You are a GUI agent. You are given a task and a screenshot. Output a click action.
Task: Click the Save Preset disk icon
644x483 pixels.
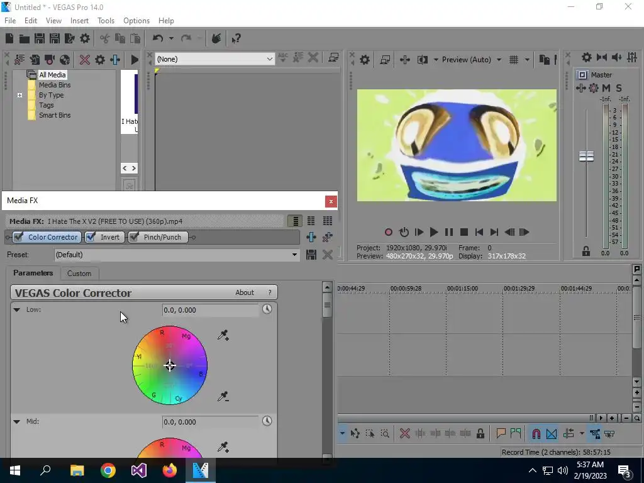click(311, 255)
